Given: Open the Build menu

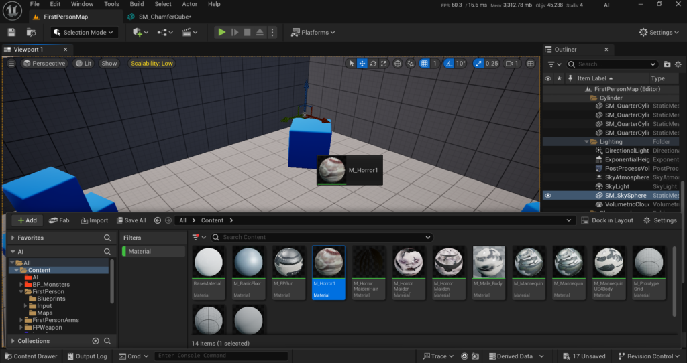Looking at the screenshot, I should (x=137, y=4).
